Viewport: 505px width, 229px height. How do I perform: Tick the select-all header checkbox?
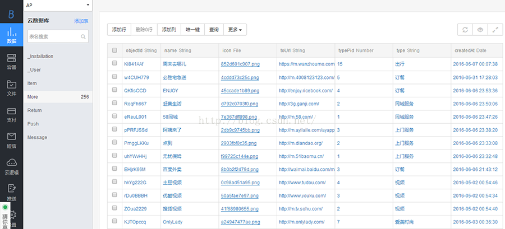114,50
